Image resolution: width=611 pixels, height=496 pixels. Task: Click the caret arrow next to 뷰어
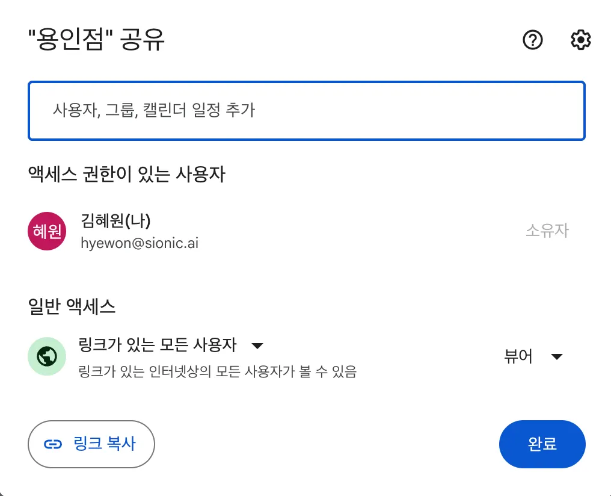click(557, 356)
